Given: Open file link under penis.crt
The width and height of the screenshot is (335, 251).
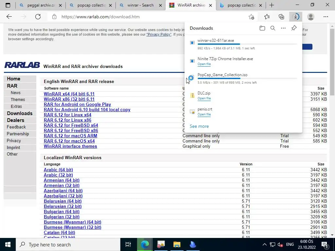Looking at the screenshot, I should pyautogui.click(x=204, y=114).
